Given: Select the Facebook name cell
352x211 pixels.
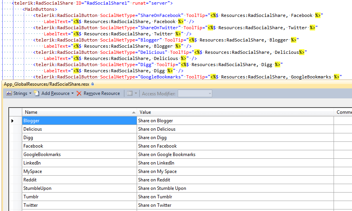Looking at the screenshot, I should pyautogui.click(x=79, y=146).
